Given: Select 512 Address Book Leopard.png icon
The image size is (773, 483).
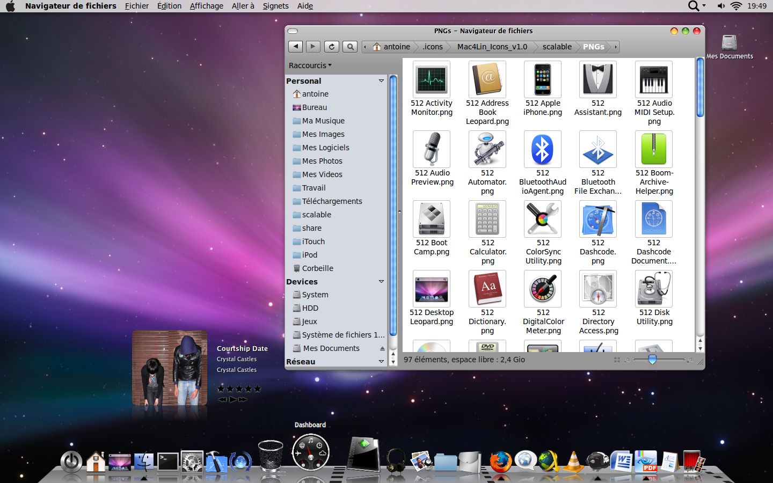Looking at the screenshot, I should click(x=487, y=79).
